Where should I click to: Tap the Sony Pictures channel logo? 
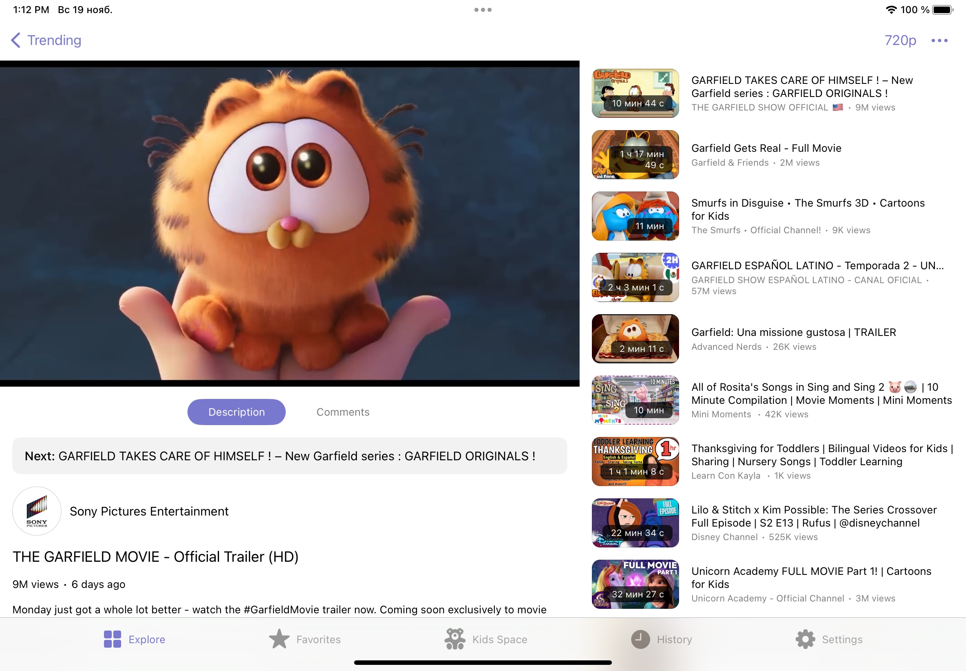click(36, 511)
